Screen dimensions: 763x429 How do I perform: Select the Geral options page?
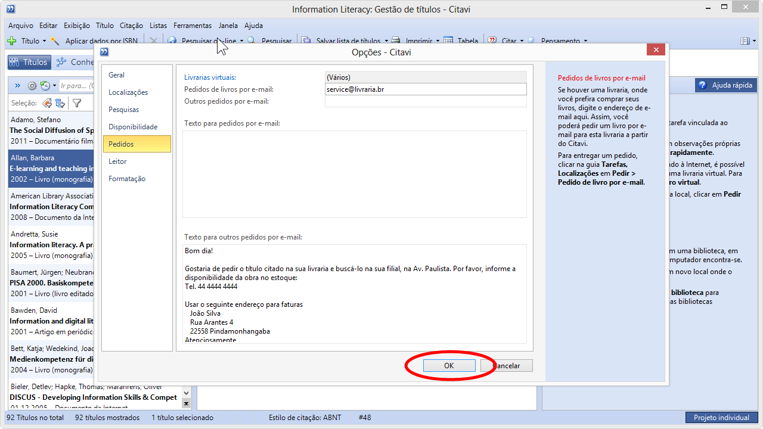click(x=137, y=75)
